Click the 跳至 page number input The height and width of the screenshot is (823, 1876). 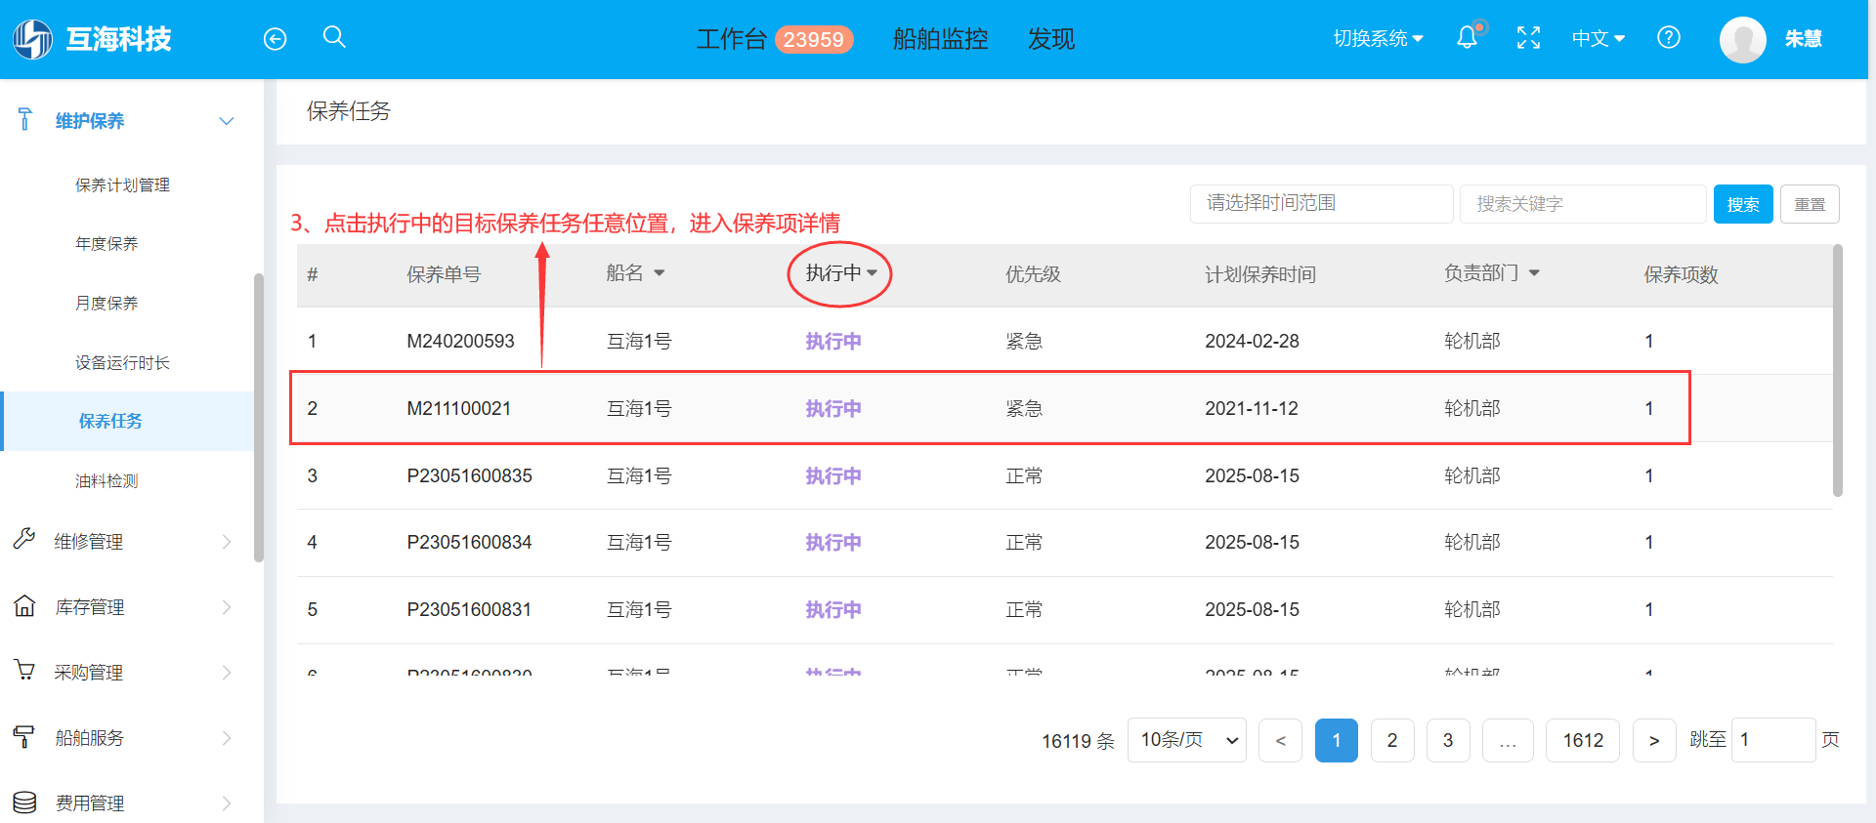1773,740
